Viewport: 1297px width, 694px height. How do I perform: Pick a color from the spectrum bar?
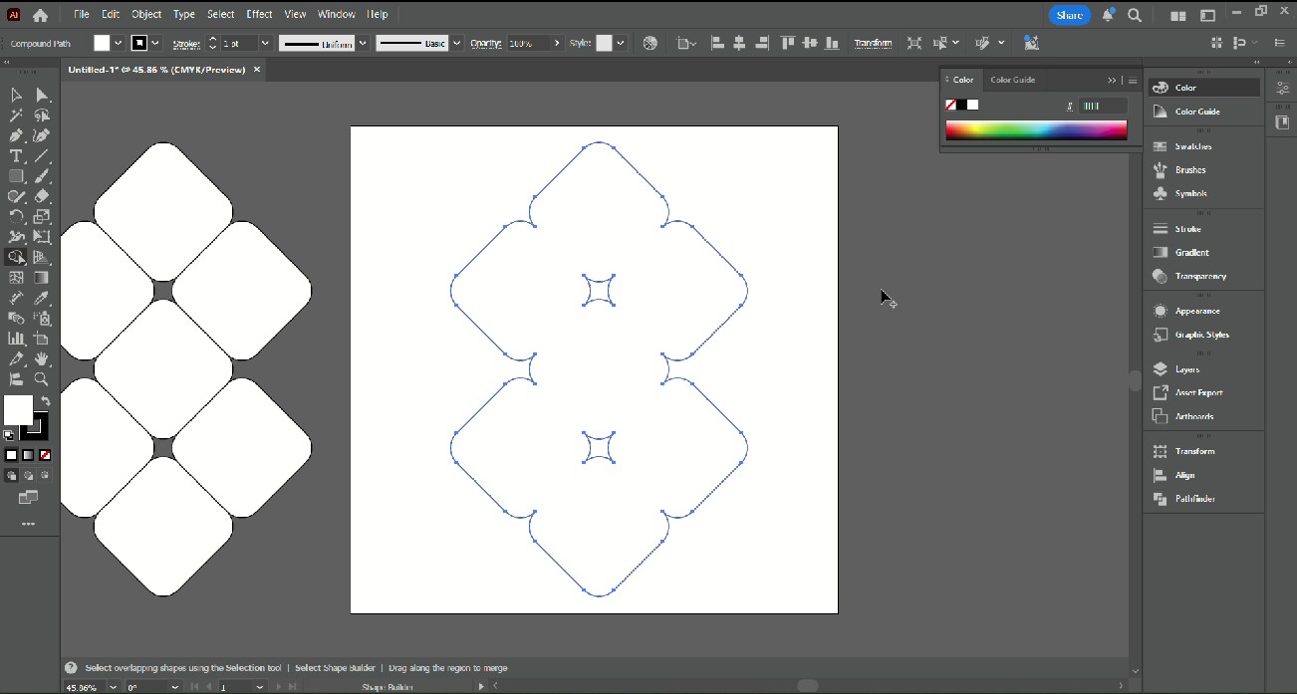click(1036, 130)
